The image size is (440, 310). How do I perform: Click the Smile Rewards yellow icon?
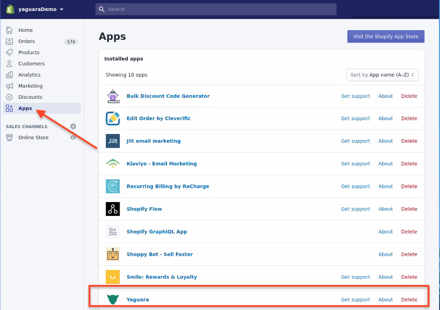pos(113,277)
